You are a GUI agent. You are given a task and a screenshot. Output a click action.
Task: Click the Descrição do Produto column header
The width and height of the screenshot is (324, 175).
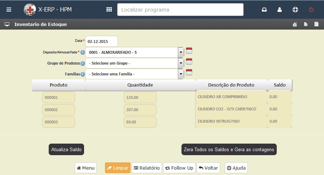point(231,85)
